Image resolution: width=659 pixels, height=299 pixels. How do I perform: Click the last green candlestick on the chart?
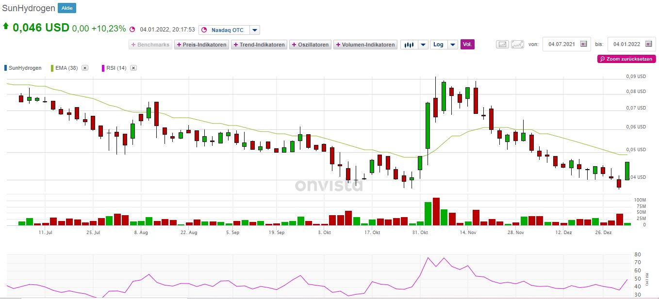[x=627, y=171]
